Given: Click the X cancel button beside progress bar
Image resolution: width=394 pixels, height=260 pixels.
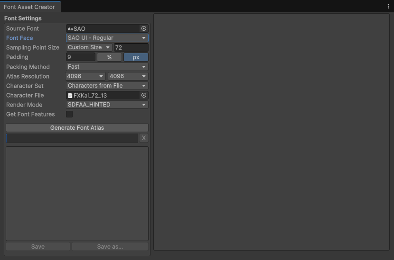Looking at the screenshot, I should point(144,138).
